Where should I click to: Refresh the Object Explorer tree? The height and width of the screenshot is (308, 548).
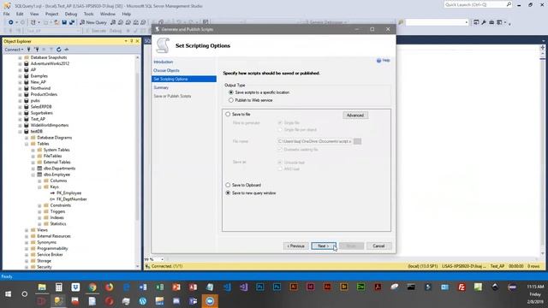59,50
